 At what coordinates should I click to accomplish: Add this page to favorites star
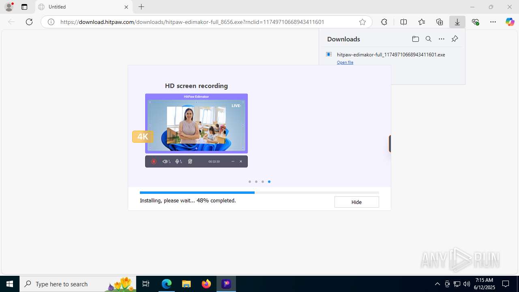point(362,22)
